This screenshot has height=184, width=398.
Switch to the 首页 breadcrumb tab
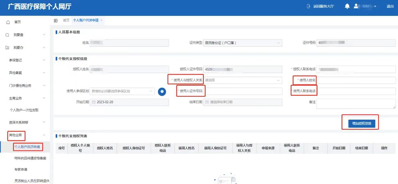[66, 20]
